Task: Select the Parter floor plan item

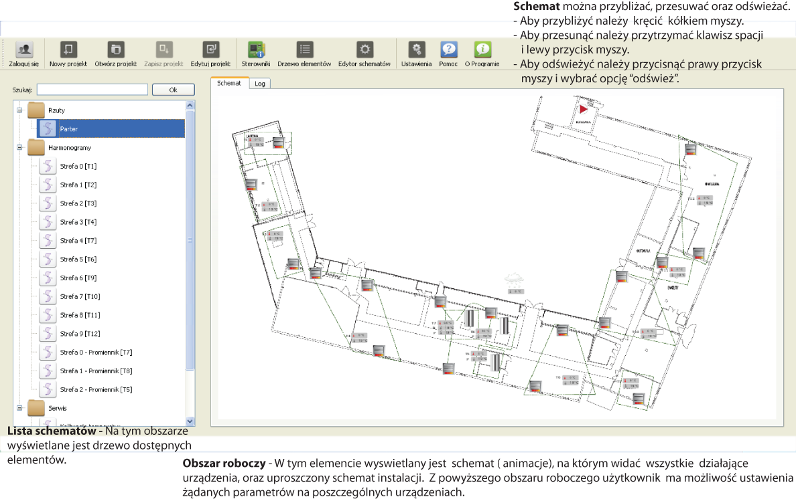Action: pos(111,128)
